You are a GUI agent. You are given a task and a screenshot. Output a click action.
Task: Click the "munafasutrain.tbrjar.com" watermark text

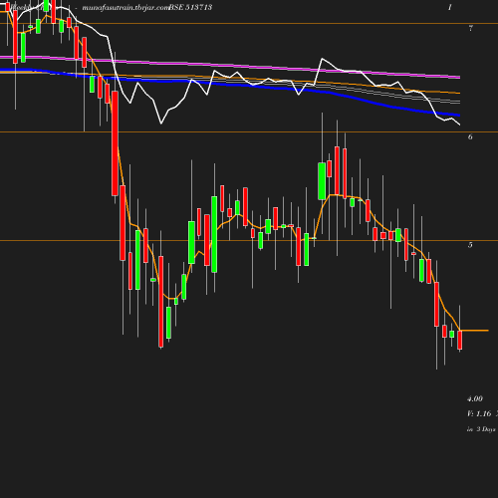tap(125, 8)
